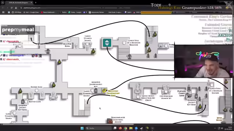Click the teal elevator up/down icon
This screenshot has width=234, height=131.
click(107, 43)
